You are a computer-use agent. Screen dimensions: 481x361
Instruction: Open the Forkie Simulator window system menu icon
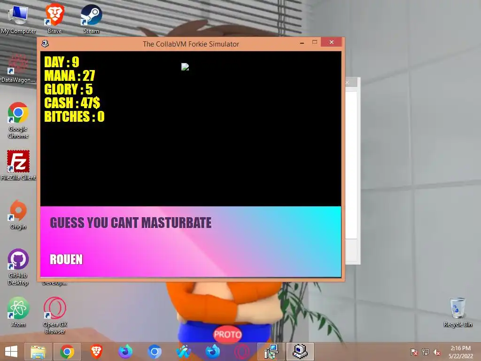[45, 44]
